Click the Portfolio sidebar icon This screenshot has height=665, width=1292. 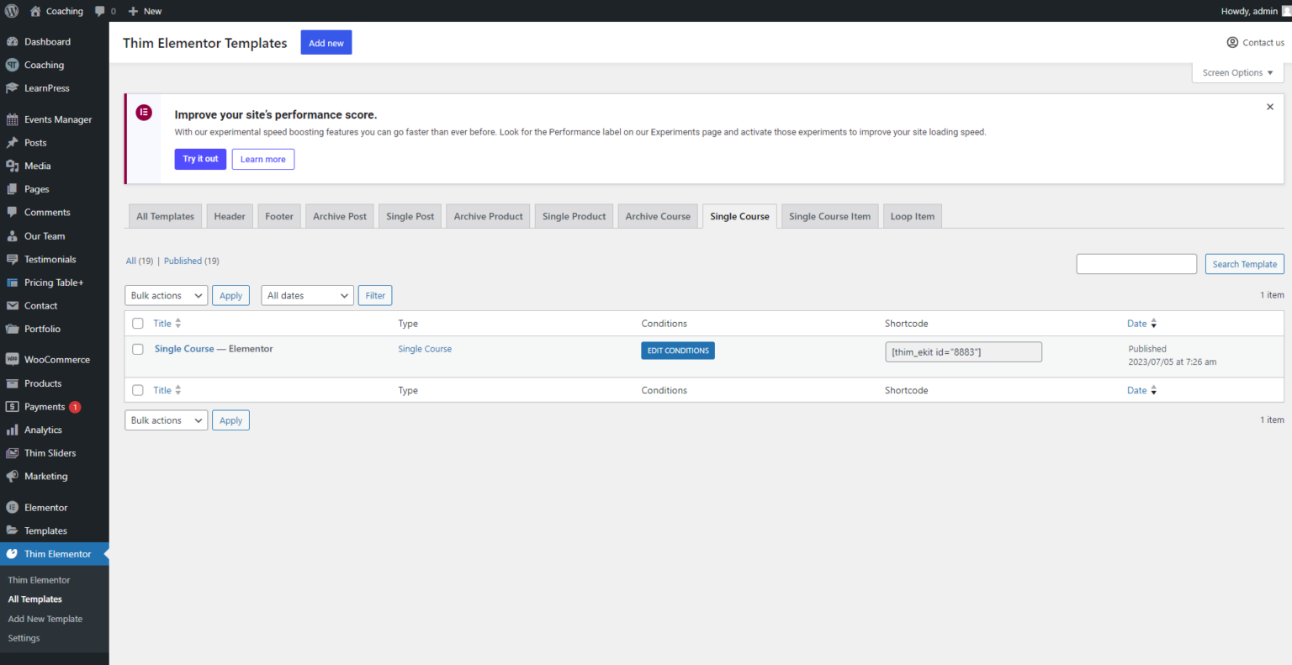(12, 330)
